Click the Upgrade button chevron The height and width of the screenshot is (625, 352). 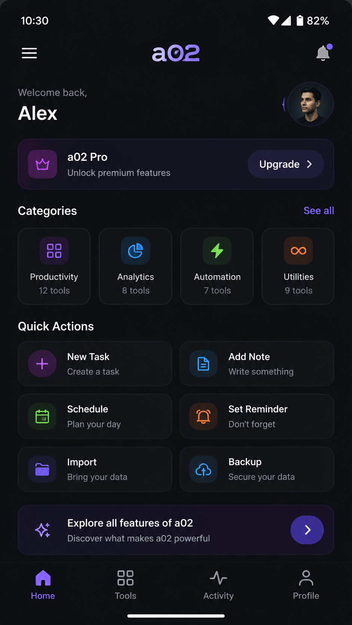tap(309, 164)
